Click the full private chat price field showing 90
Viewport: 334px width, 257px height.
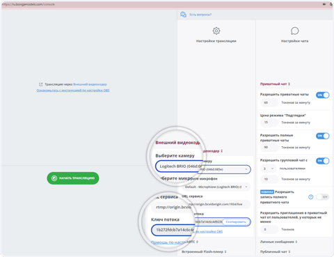(269, 147)
